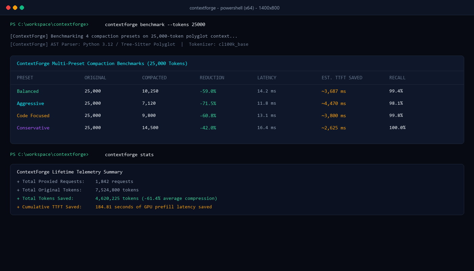Click the LATENCY column header
The width and height of the screenshot is (474, 271).
tap(267, 78)
